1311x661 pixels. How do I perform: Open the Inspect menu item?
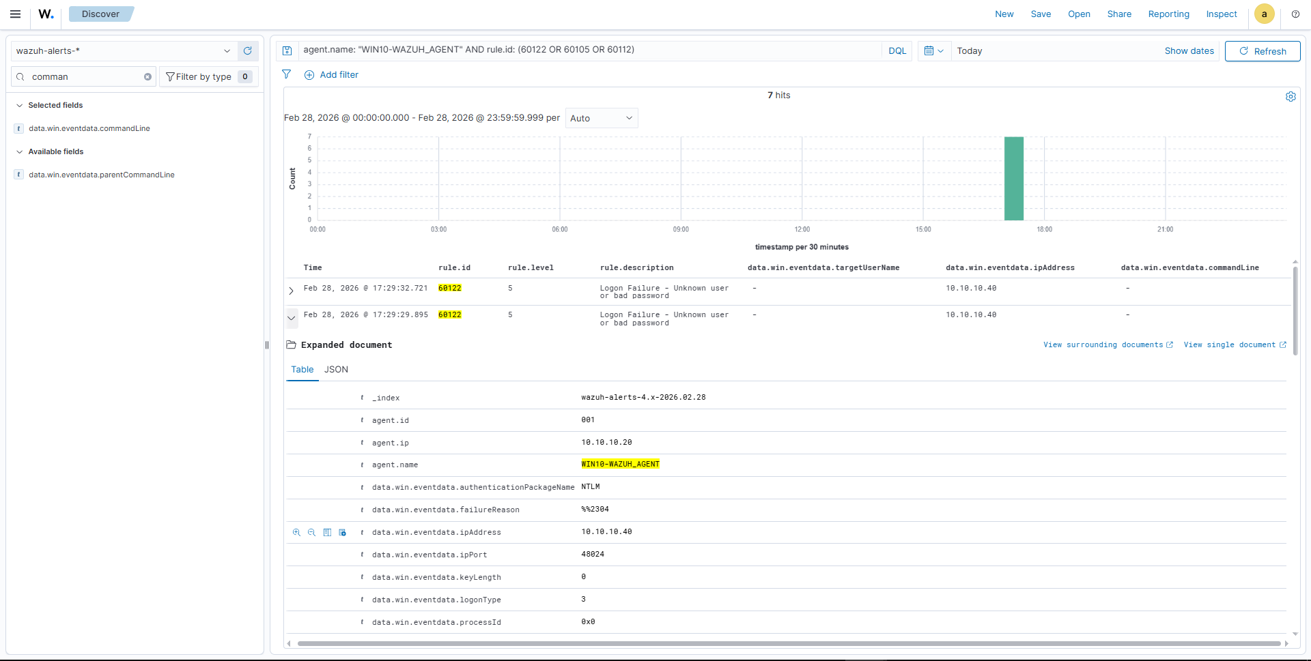(x=1221, y=14)
